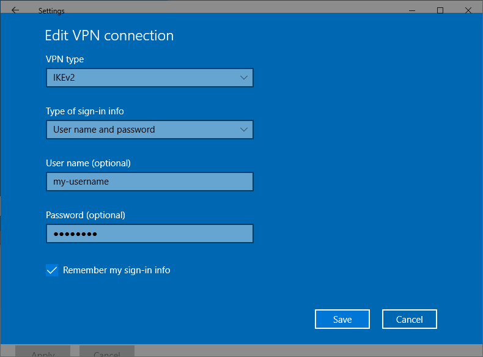The width and height of the screenshot is (483, 357).
Task: Click the chevron arrow on the sign-in info box
Action: pyautogui.click(x=243, y=130)
